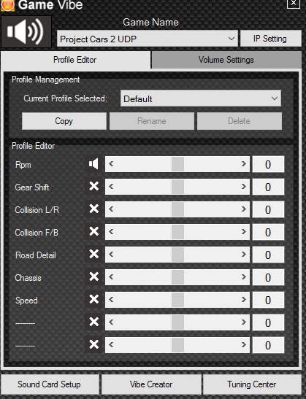Enable the Collision F/B X icon
Viewport: 306px width, 399px height.
93,231
